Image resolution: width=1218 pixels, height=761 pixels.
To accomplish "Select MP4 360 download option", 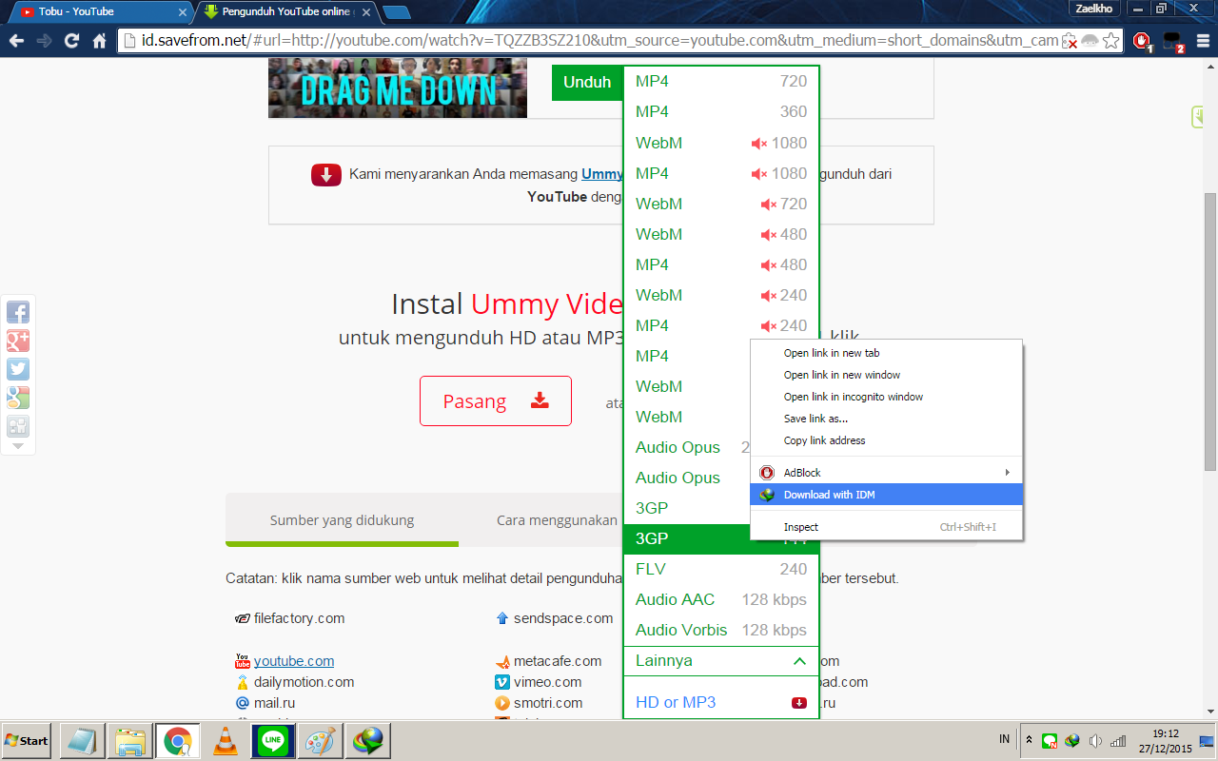I will coord(721,112).
